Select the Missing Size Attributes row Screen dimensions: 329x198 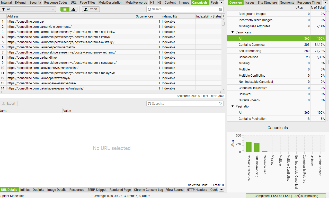[x=276, y=26]
